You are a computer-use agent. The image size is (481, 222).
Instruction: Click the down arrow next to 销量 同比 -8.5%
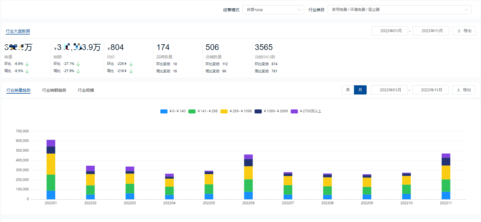[27, 71]
